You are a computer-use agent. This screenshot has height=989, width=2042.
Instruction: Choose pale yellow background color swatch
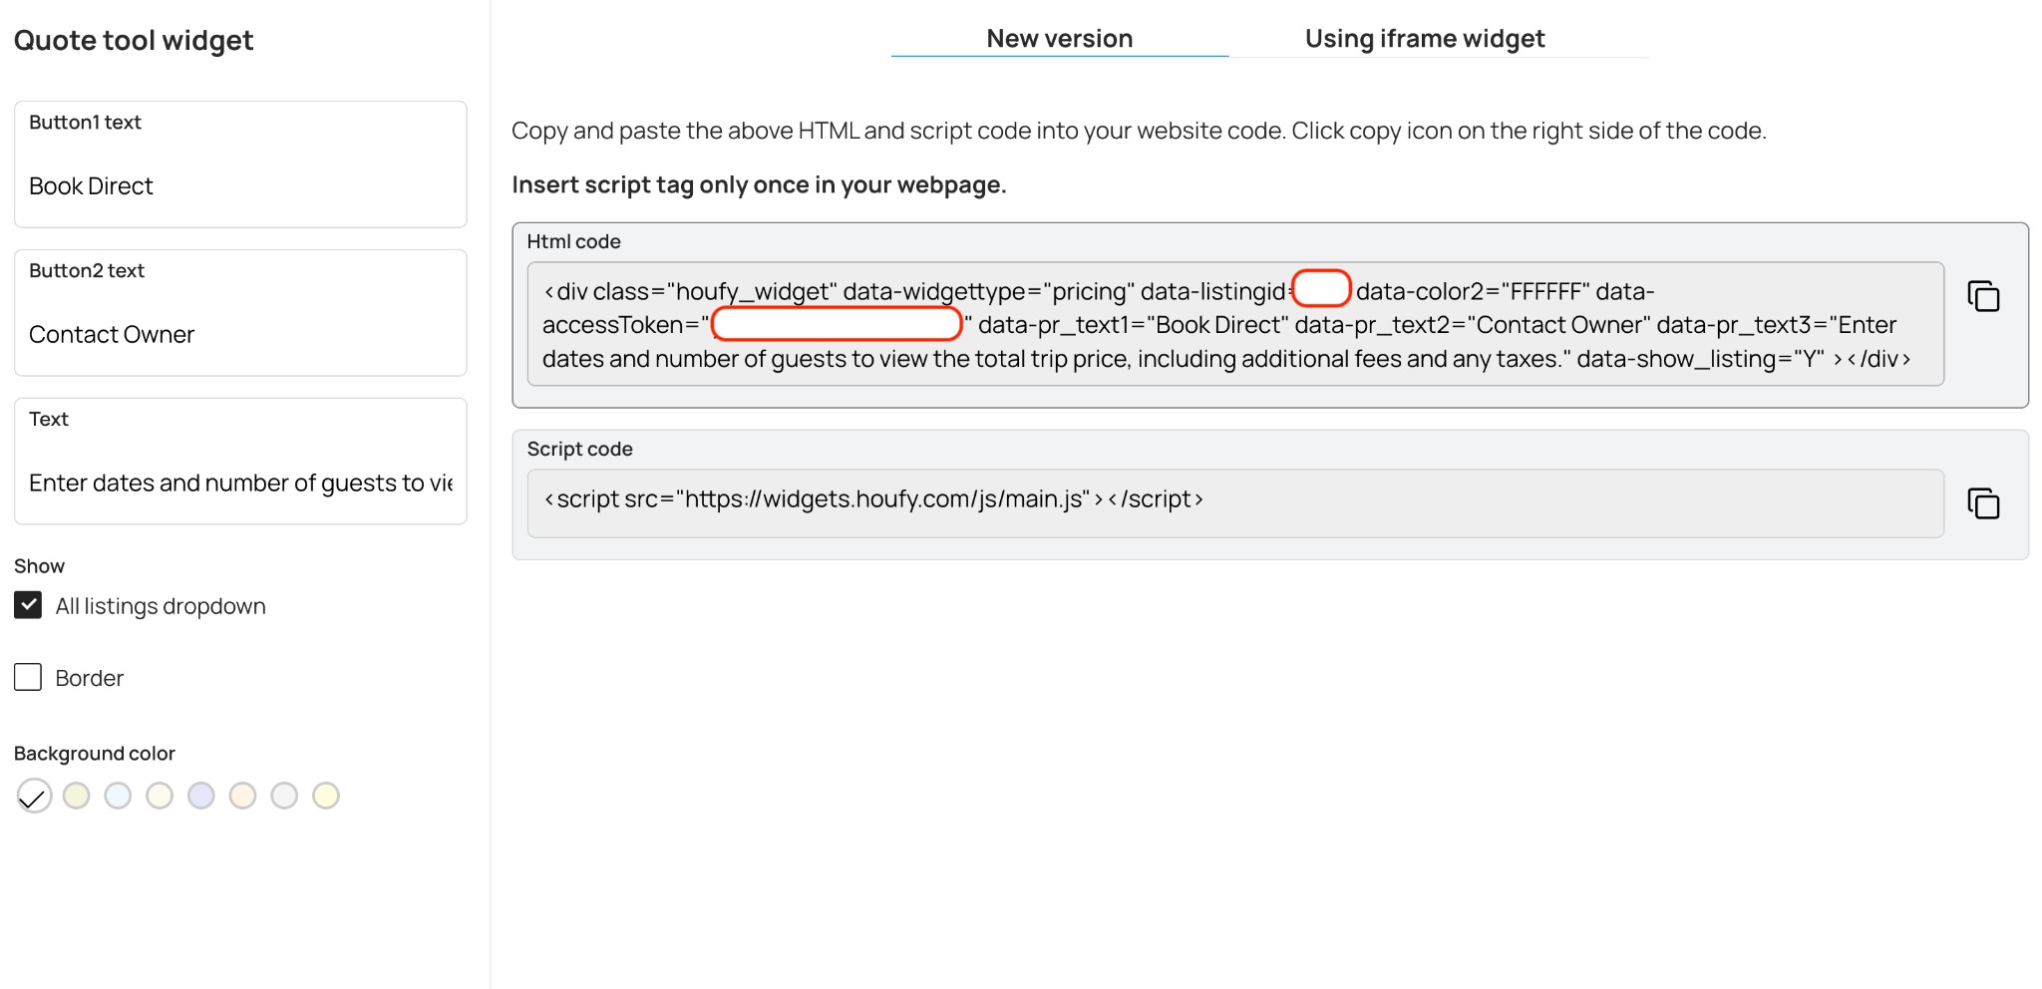tap(326, 796)
